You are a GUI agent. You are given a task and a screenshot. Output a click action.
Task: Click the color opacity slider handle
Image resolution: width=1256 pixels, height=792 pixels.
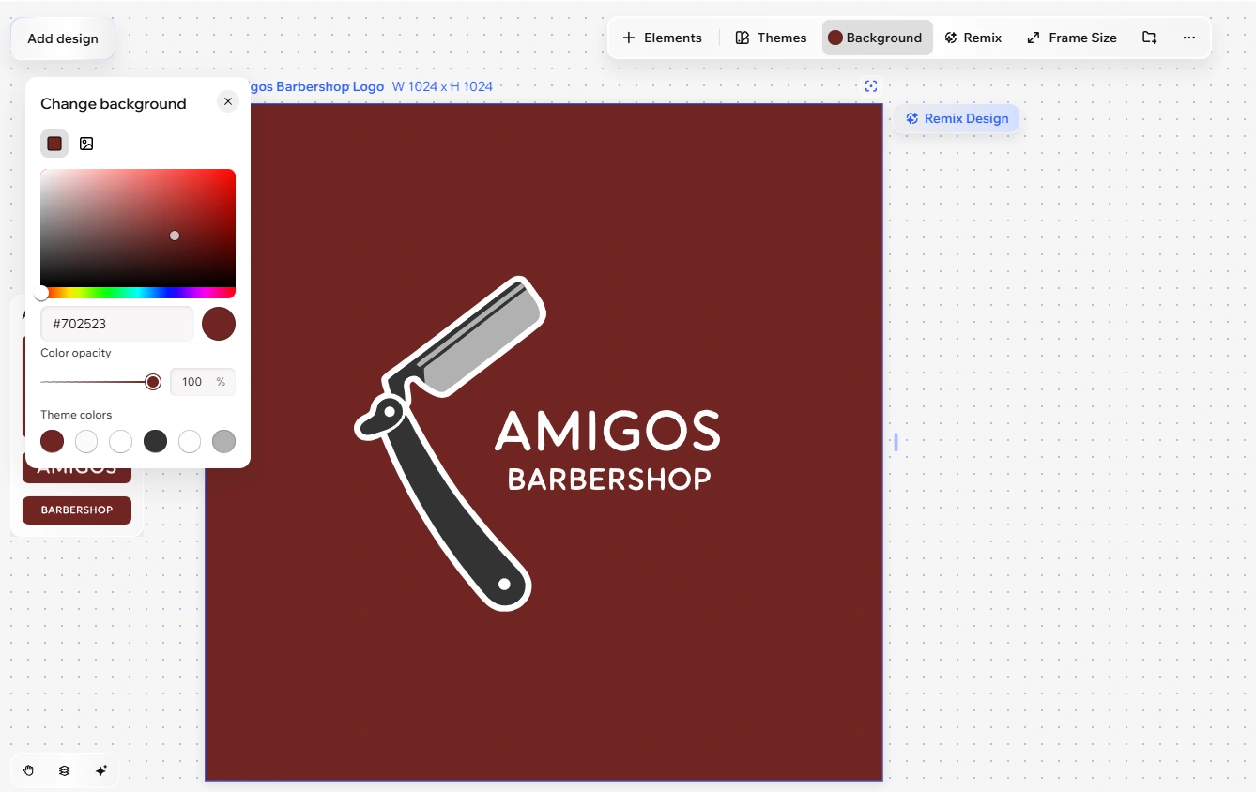pyautogui.click(x=153, y=382)
